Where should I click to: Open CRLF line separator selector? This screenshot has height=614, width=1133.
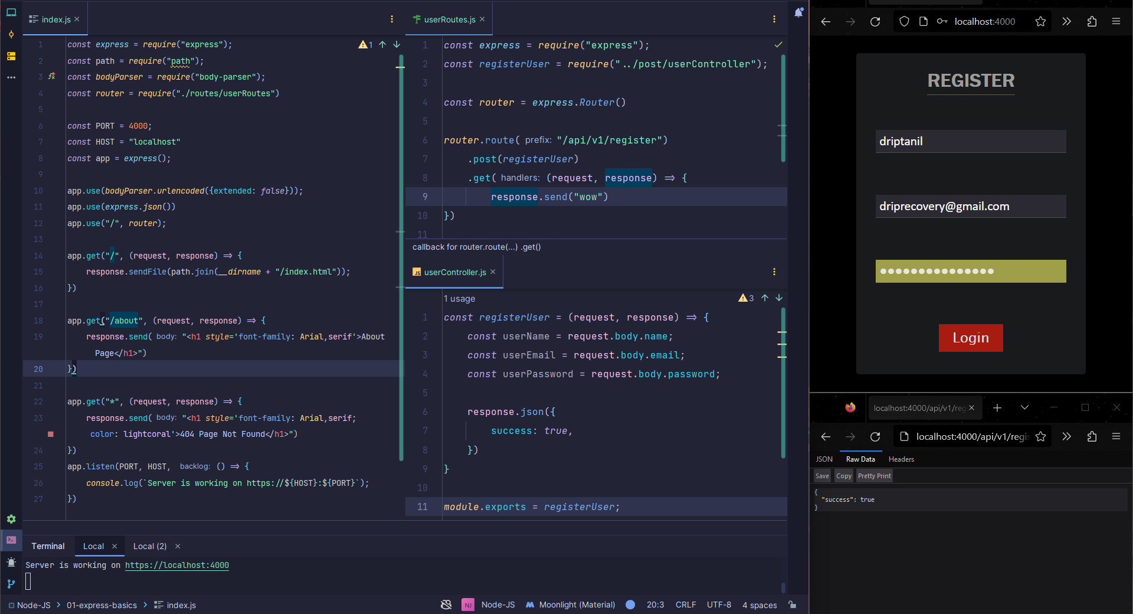click(x=686, y=605)
